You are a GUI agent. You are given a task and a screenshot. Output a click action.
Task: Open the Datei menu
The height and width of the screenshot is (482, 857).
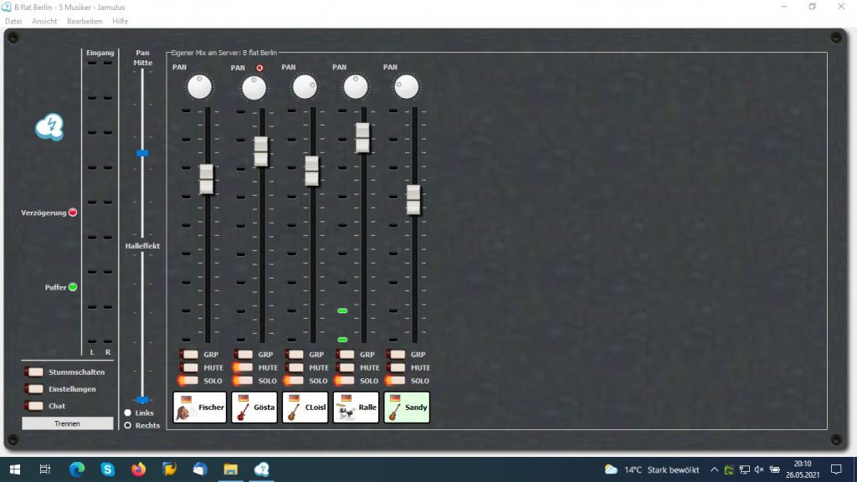tap(13, 21)
